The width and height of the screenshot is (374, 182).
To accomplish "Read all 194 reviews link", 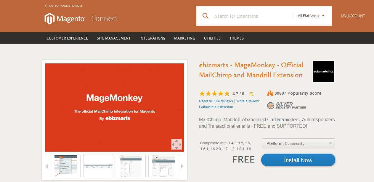I will coord(216,101).
